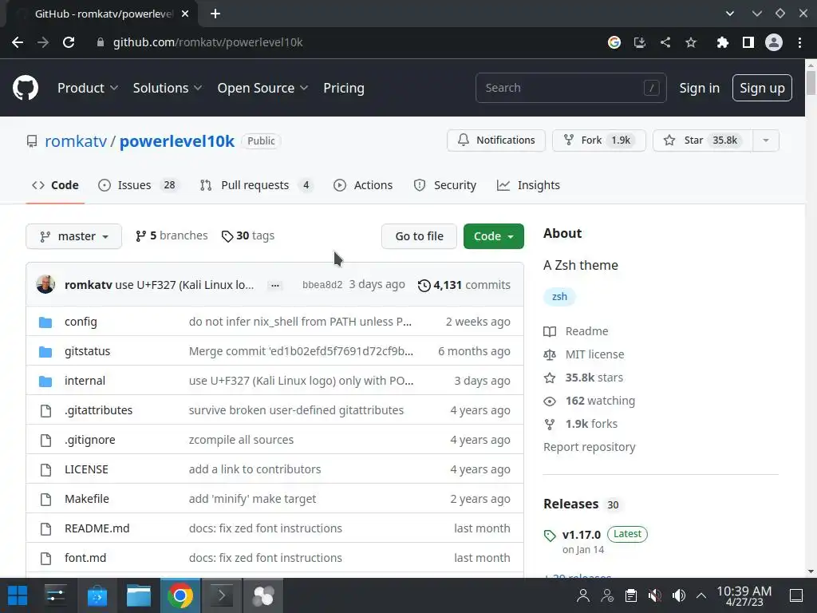Switch to the Code tab
The height and width of the screenshot is (613, 817).
tap(55, 185)
